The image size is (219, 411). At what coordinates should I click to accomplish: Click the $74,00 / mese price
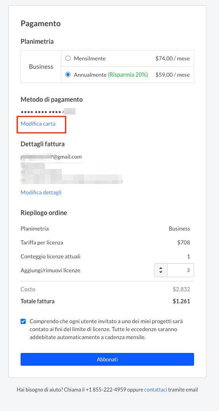pyautogui.click(x=173, y=58)
